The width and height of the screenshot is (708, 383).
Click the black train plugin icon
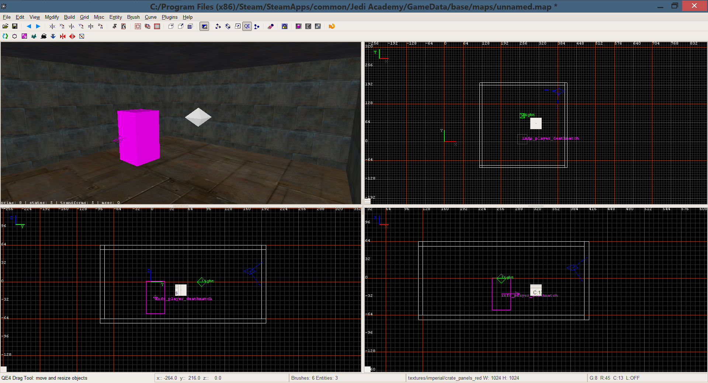[x=44, y=36]
